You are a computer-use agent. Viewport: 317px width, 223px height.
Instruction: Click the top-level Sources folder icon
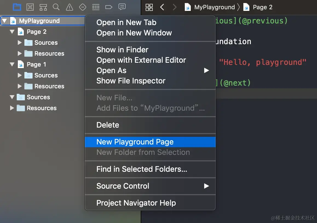(x=21, y=97)
